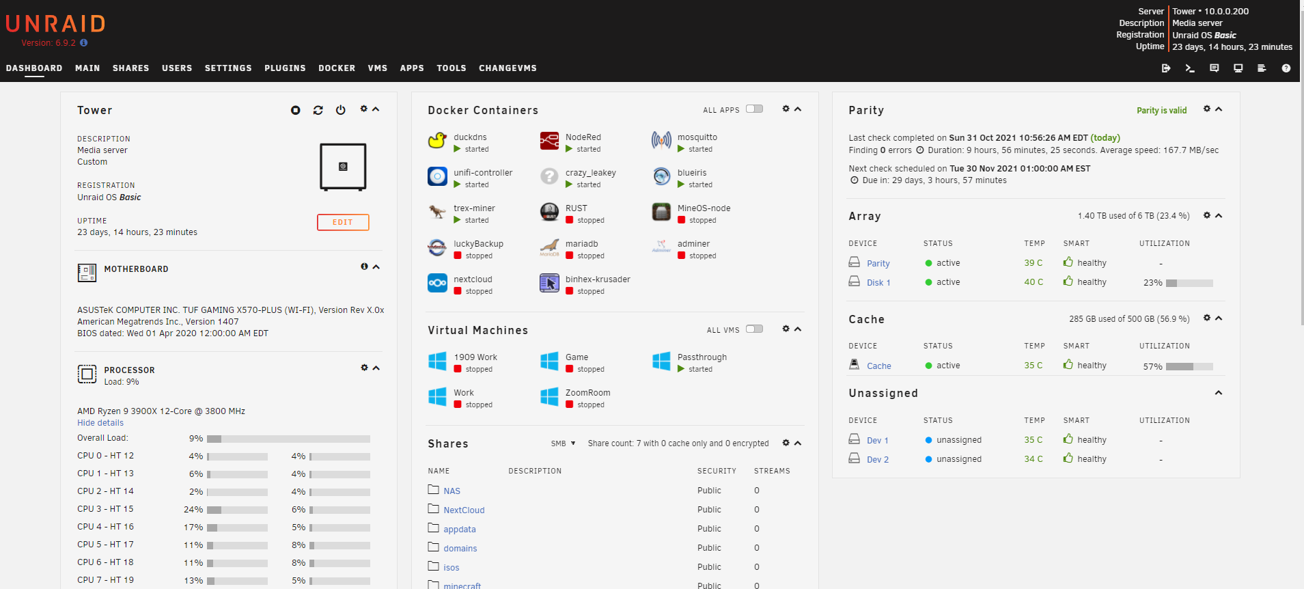The height and width of the screenshot is (589, 1304).
Task: Click the help question mark icon
Action: pos(1286,68)
